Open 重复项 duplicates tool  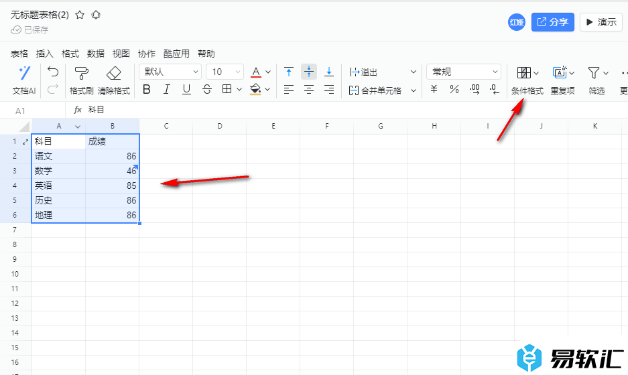pos(563,80)
